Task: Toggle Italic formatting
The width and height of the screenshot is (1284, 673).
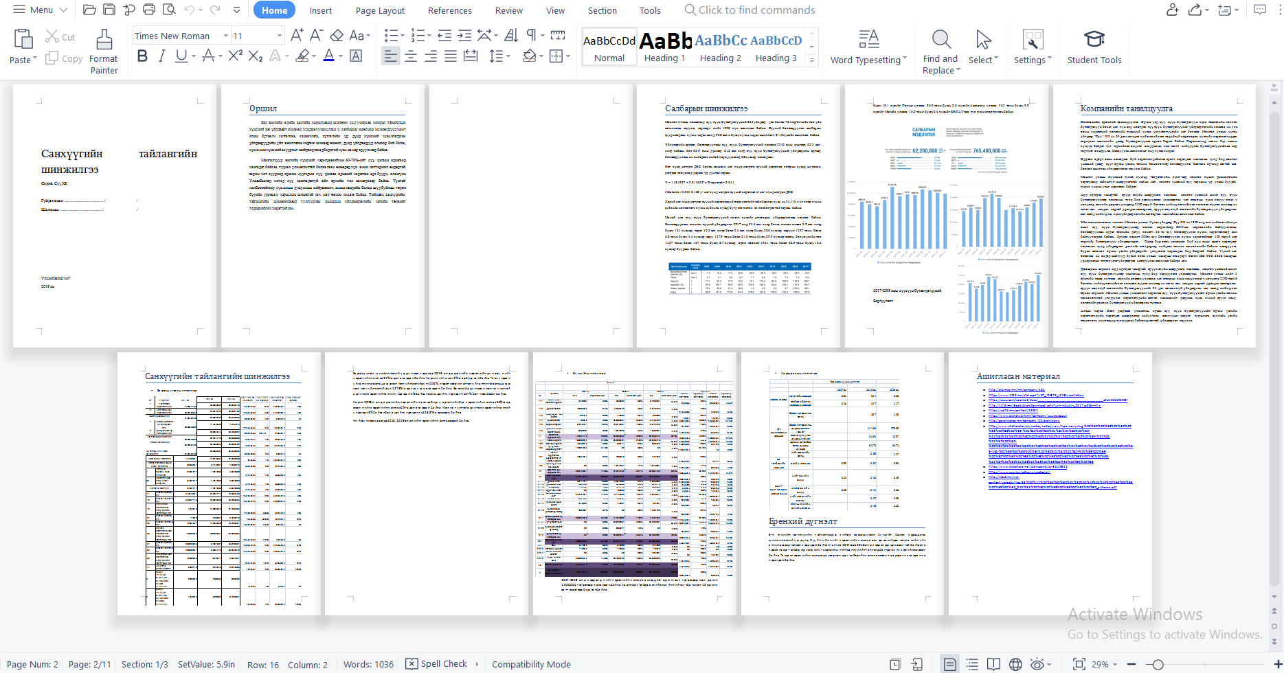Action: pyautogui.click(x=161, y=56)
